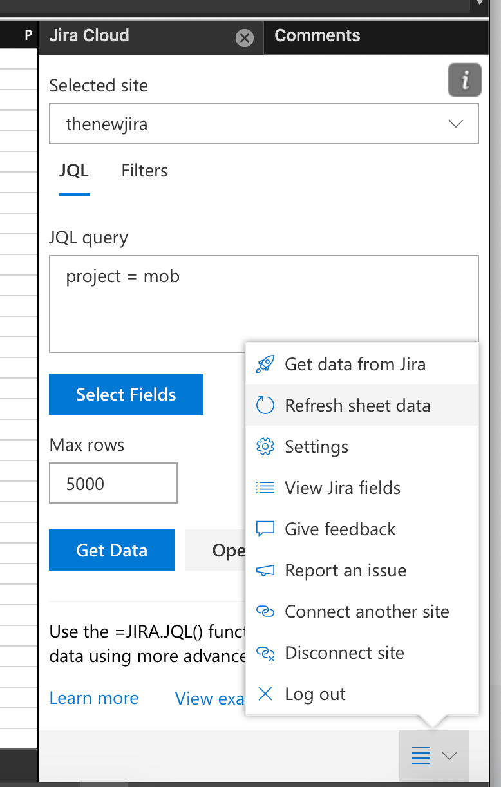Image resolution: width=501 pixels, height=787 pixels.
Task: Click the link icon for Connect another site
Action: pyautogui.click(x=266, y=611)
